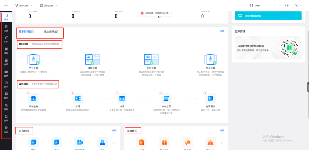The width and height of the screenshot is (309, 150).
Task: Click the 查看报表 step label
Action: [x=210, y=106]
